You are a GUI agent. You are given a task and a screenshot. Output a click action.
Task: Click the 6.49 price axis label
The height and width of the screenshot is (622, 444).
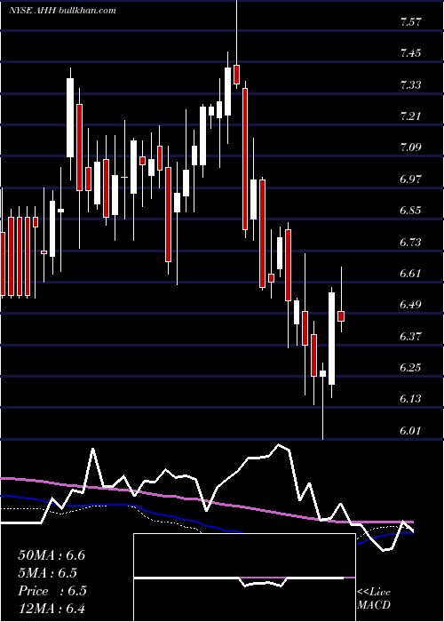(410, 305)
